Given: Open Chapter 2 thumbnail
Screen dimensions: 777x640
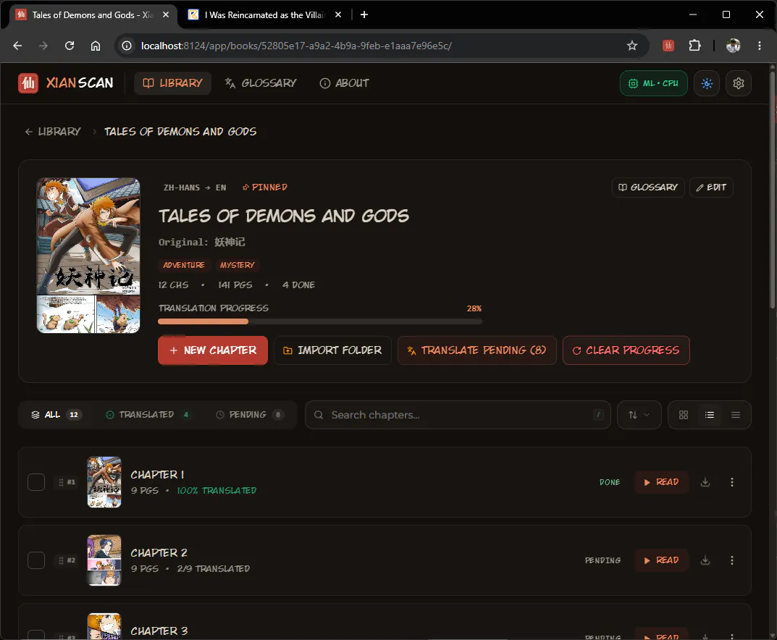Looking at the screenshot, I should click(104, 560).
